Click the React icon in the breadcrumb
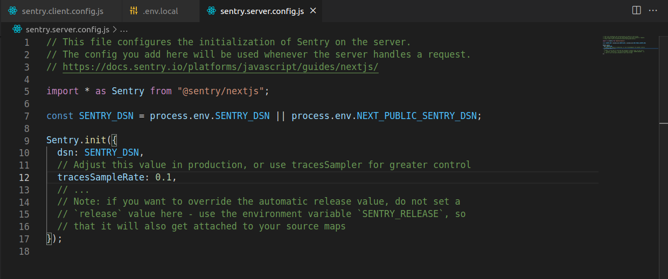The width and height of the screenshot is (668, 279). coord(18,29)
